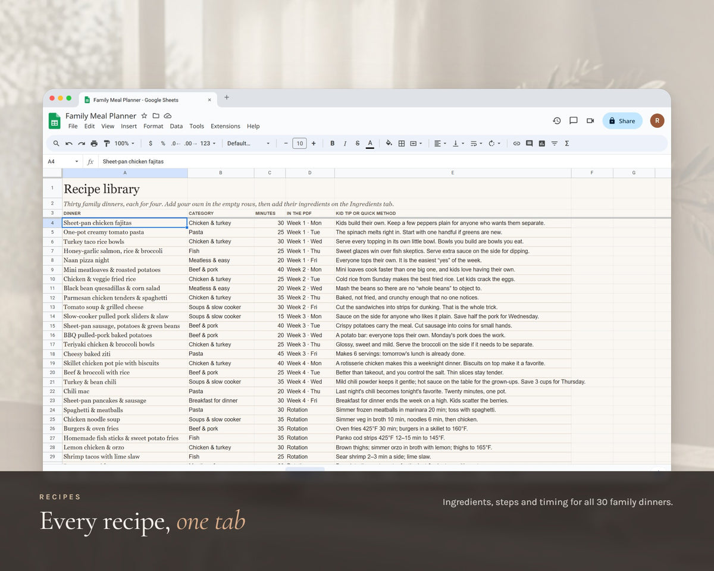This screenshot has height=571, width=714.
Task: Merge the selected cells
Action: point(414,143)
